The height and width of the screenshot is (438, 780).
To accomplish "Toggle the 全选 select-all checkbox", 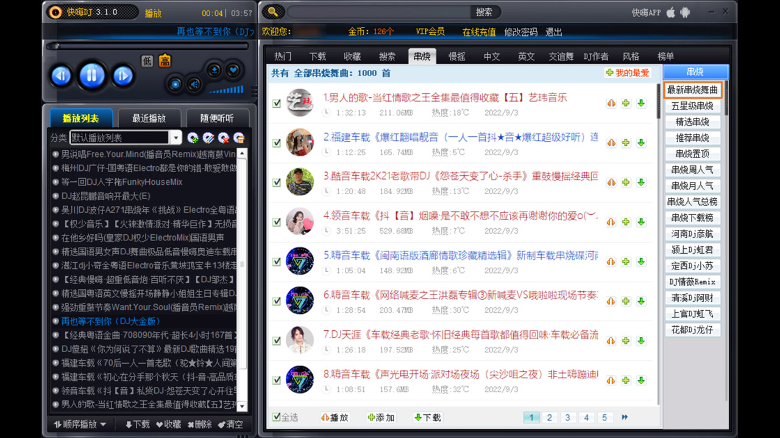I will point(276,417).
